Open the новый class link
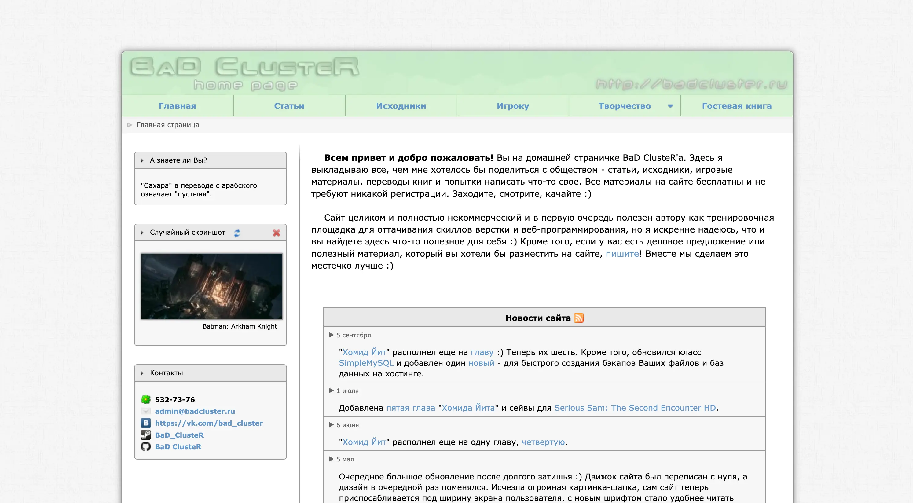Viewport: 913px width, 503px height. (481, 363)
